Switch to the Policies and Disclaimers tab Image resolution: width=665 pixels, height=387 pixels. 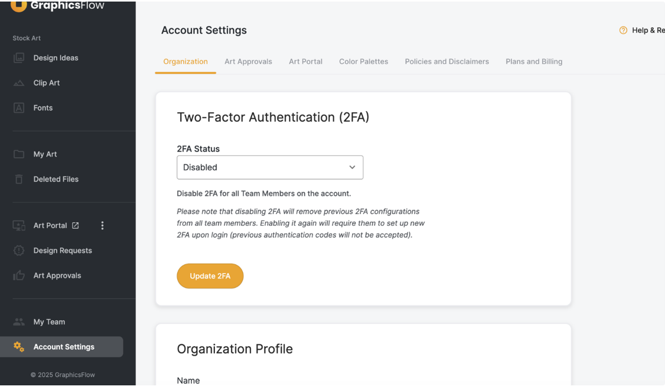click(x=446, y=61)
